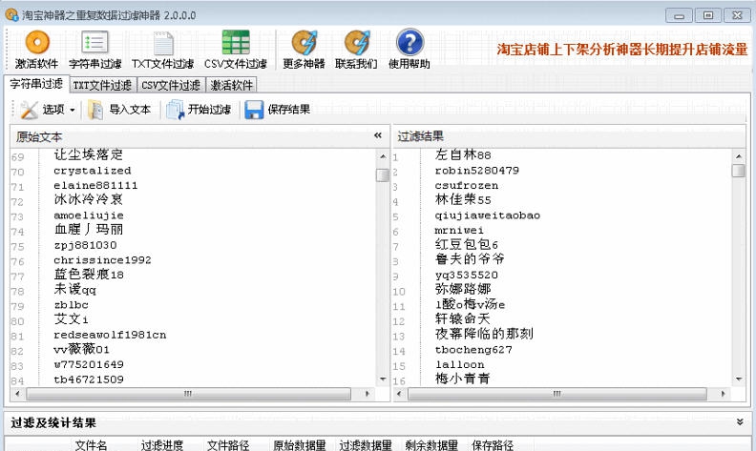Select 'lalloon' in filter results

click(x=459, y=365)
